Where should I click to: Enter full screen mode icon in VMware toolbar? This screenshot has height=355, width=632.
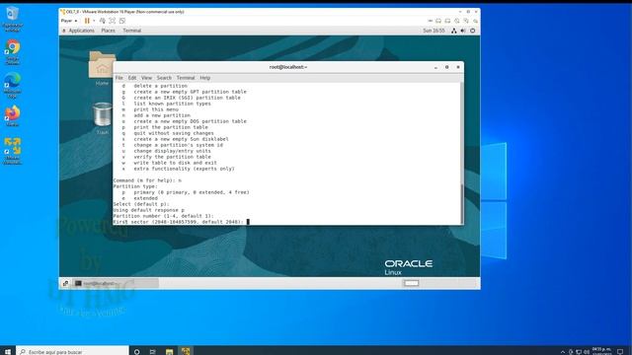pos(113,21)
